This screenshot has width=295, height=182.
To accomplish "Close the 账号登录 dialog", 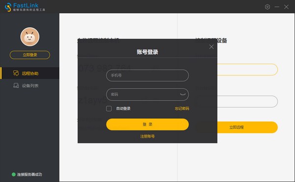I will [211, 47].
